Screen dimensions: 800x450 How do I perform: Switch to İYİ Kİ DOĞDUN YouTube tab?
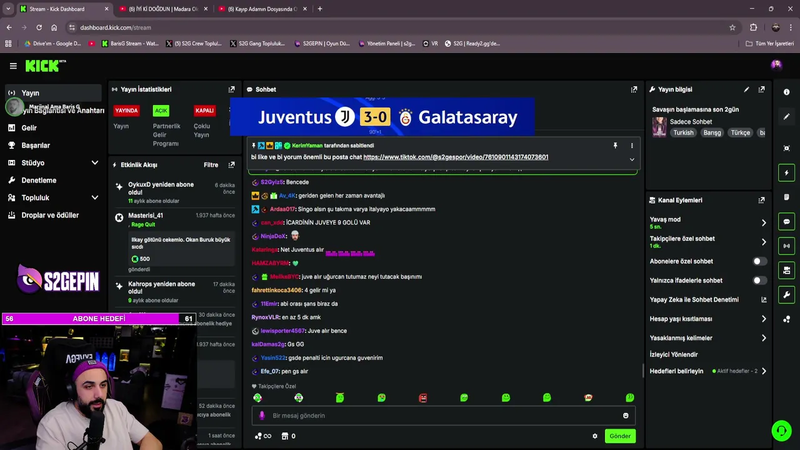pos(162,9)
